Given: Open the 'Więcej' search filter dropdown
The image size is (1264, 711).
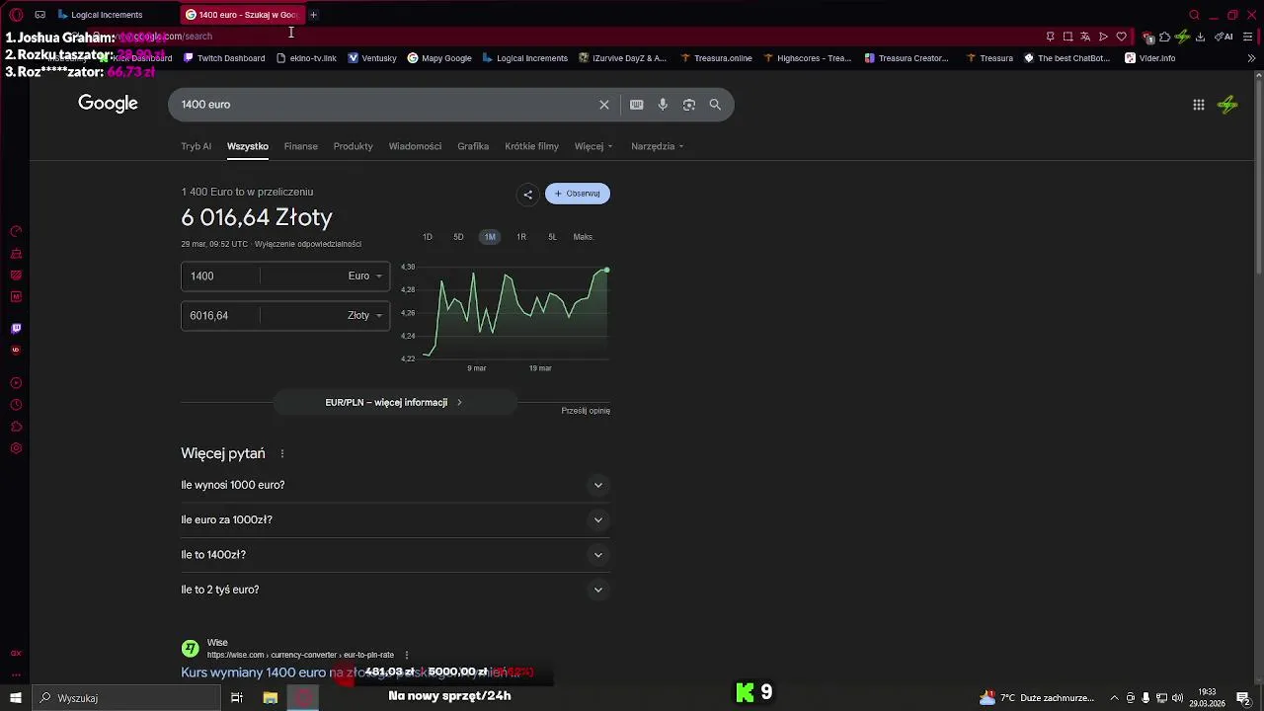Looking at the screenshot, I should point(593,146).
